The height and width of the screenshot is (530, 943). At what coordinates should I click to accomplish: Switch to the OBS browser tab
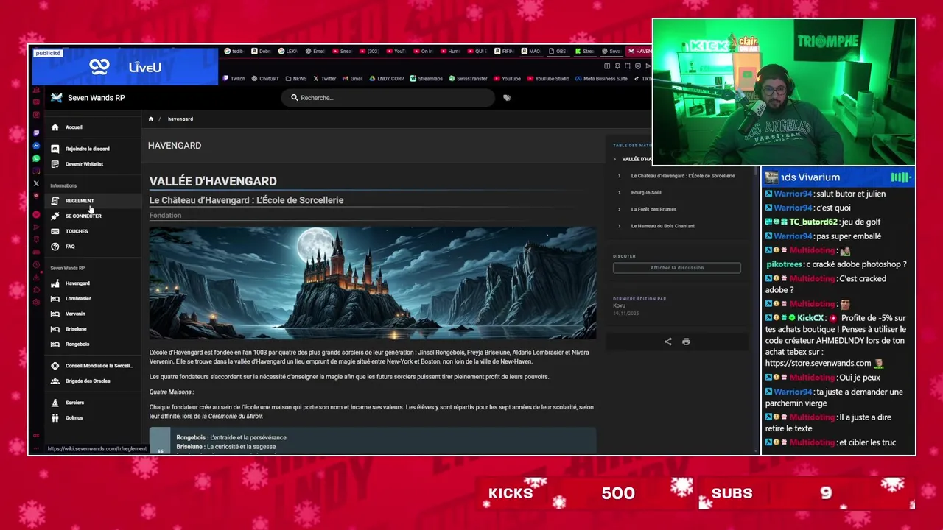[557, 52]
